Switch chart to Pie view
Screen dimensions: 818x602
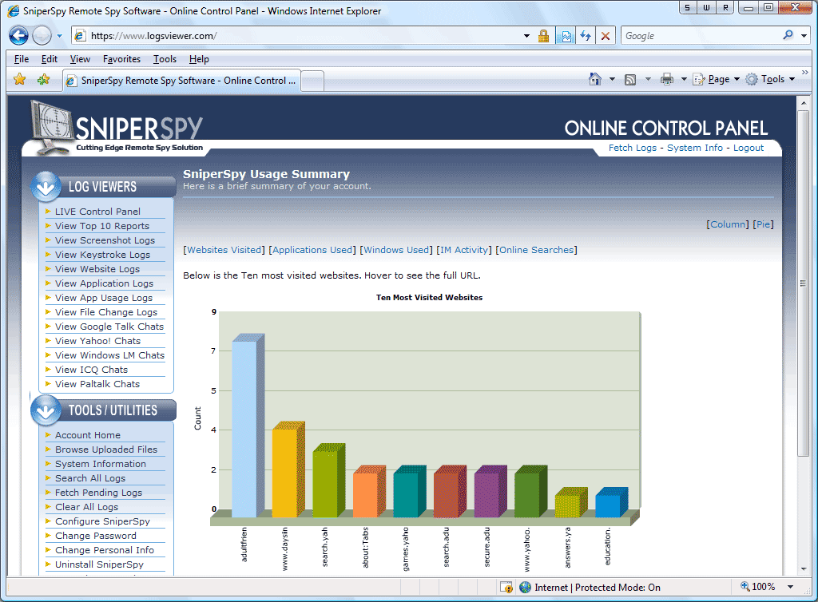coord(763,224)
